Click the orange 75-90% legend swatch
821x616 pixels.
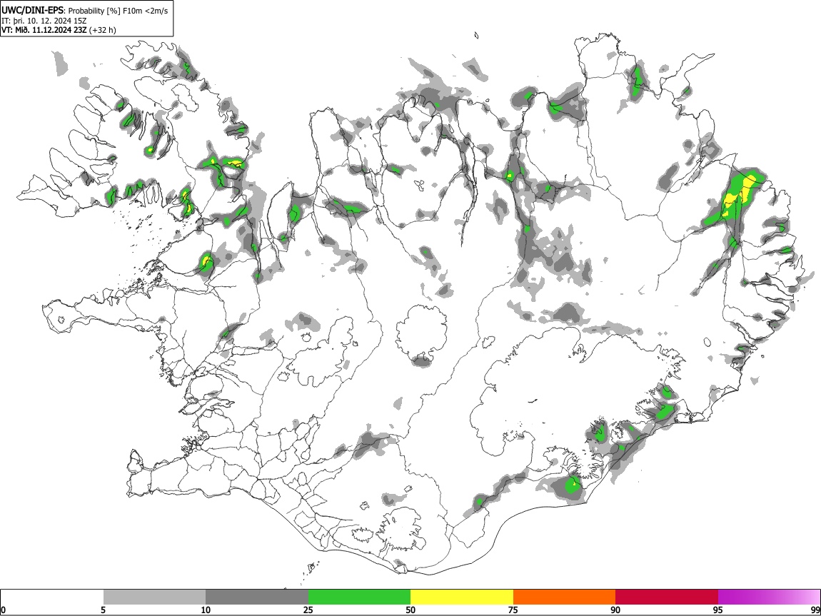tap(564, 597)
